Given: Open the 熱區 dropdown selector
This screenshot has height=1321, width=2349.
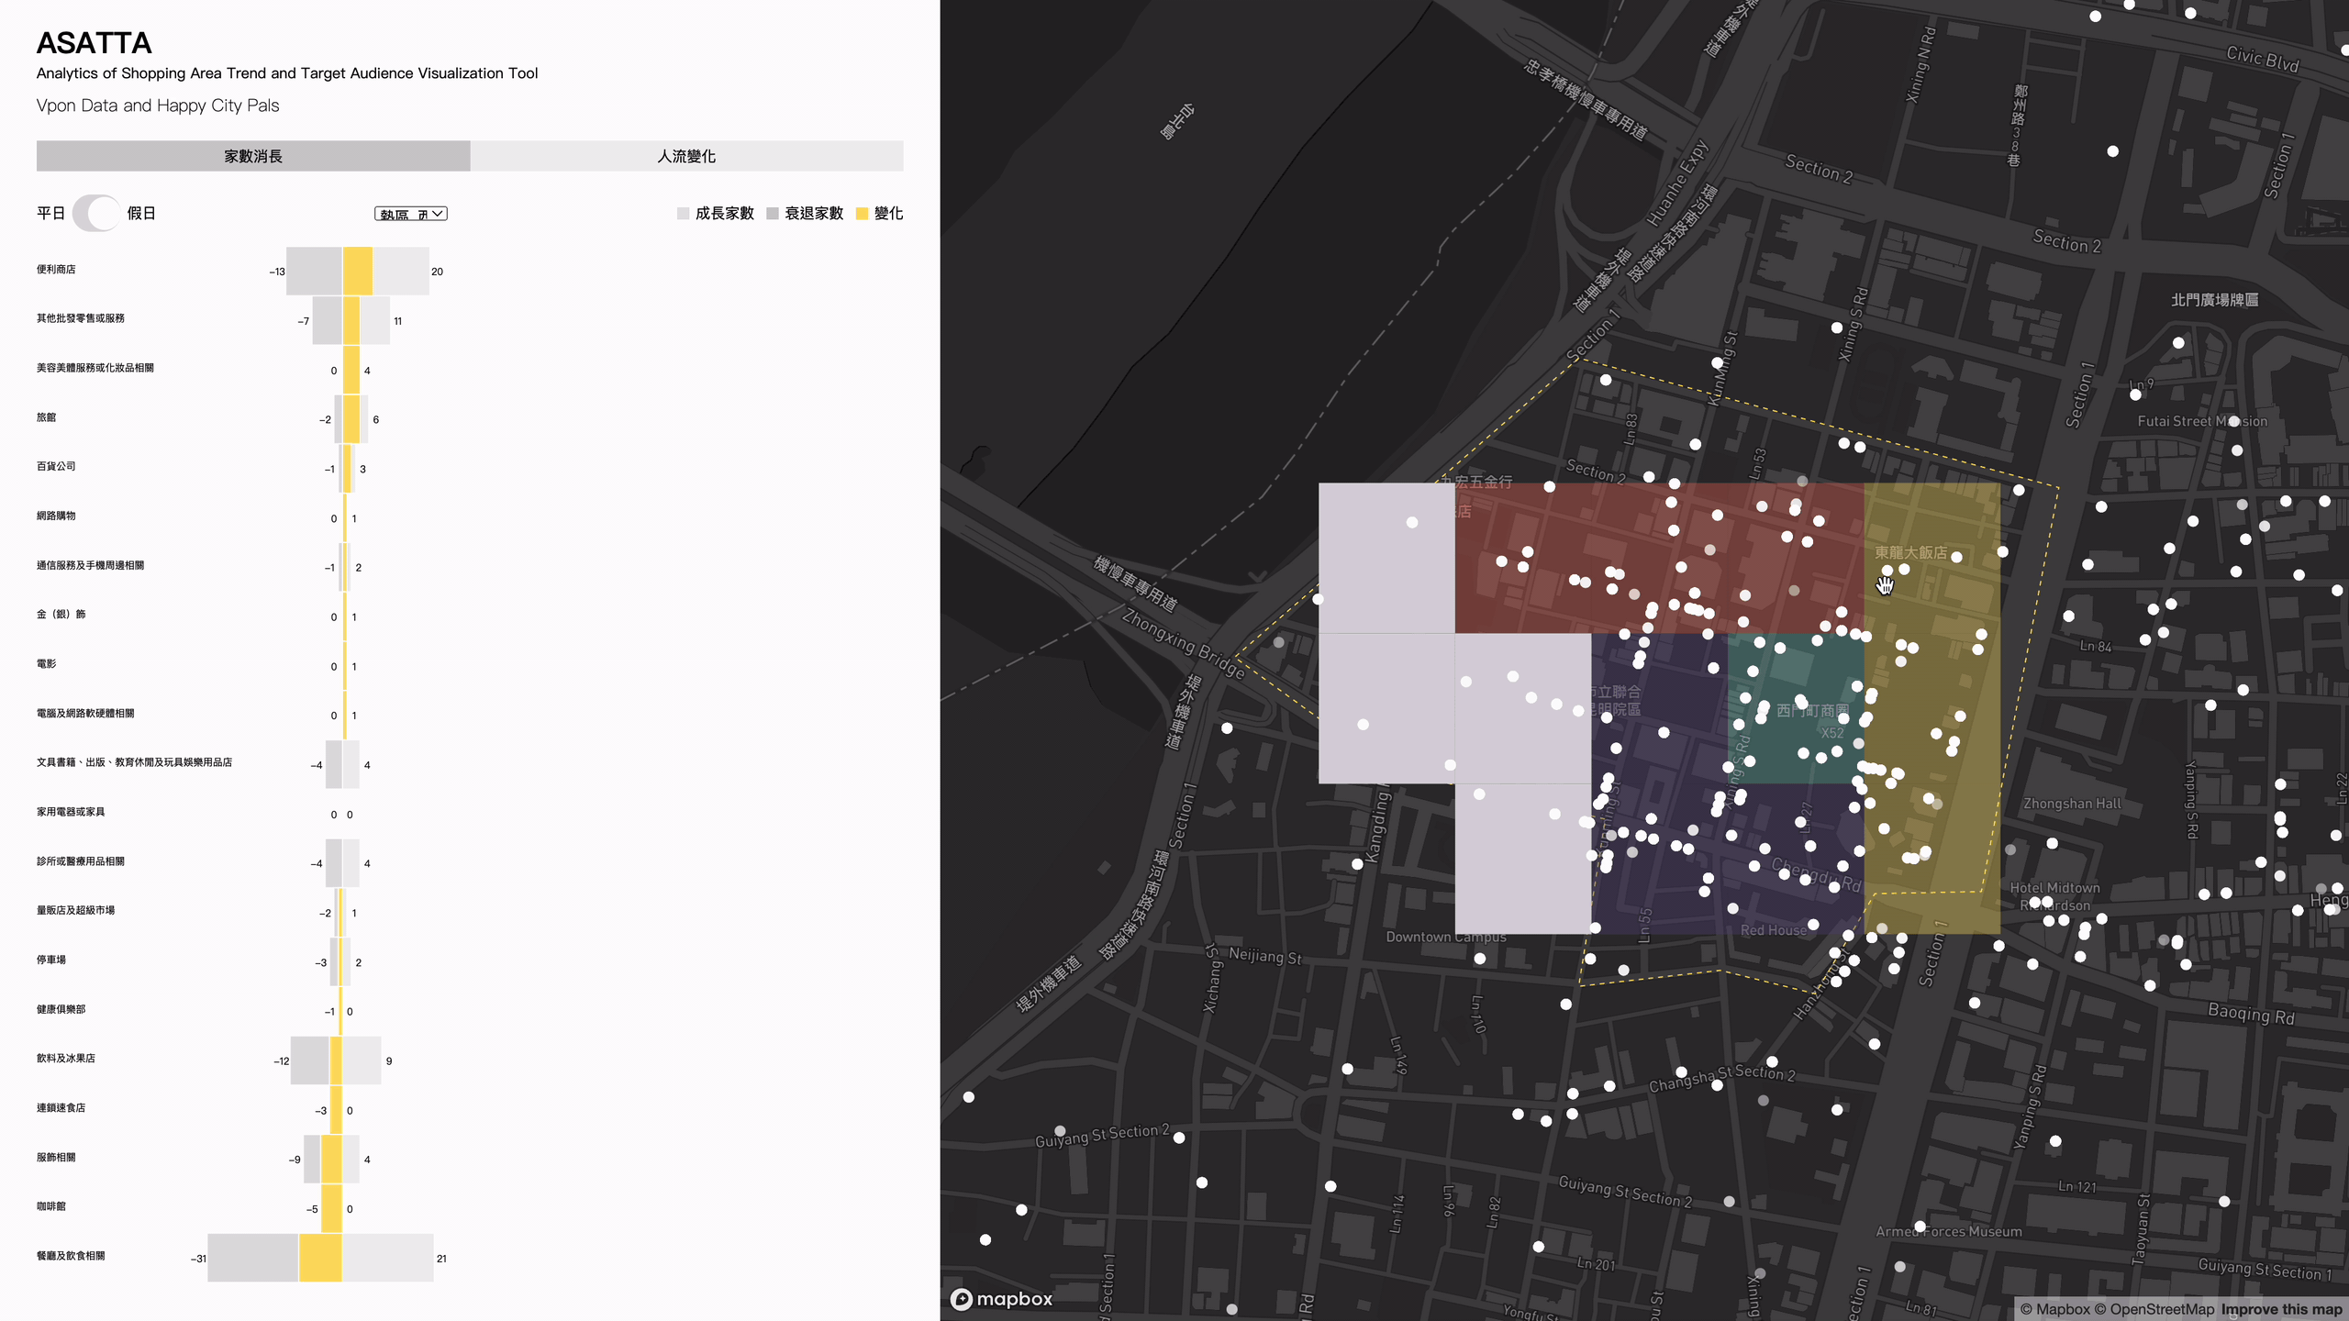Looking at the screenshot, I should click(410, 214).
